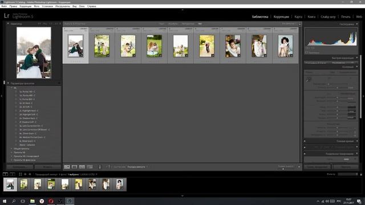Open the Фото menu

tap(36, 6)
